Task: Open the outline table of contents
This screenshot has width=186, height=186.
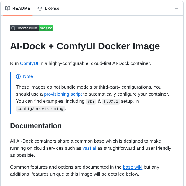Action: pyautogui.click(x=176, y=9)
